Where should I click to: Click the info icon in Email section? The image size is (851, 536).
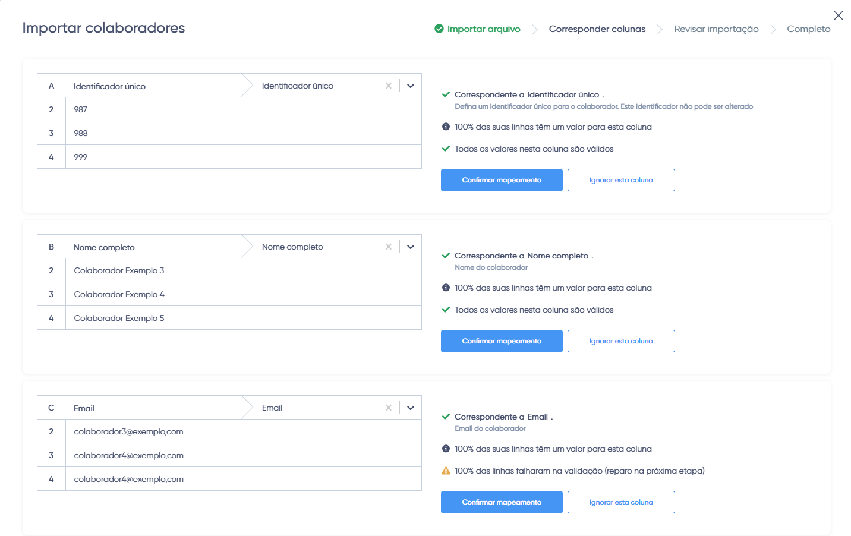pyautogui.click(x=446, y=449)
